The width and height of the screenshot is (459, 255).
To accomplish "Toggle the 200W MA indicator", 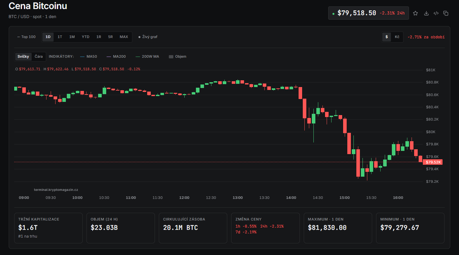I will click(x=147, y=56).
